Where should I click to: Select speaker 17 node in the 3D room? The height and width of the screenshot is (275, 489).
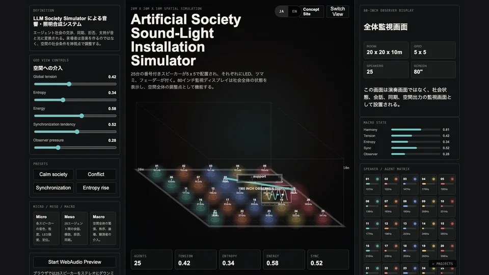tap(227, 206)
